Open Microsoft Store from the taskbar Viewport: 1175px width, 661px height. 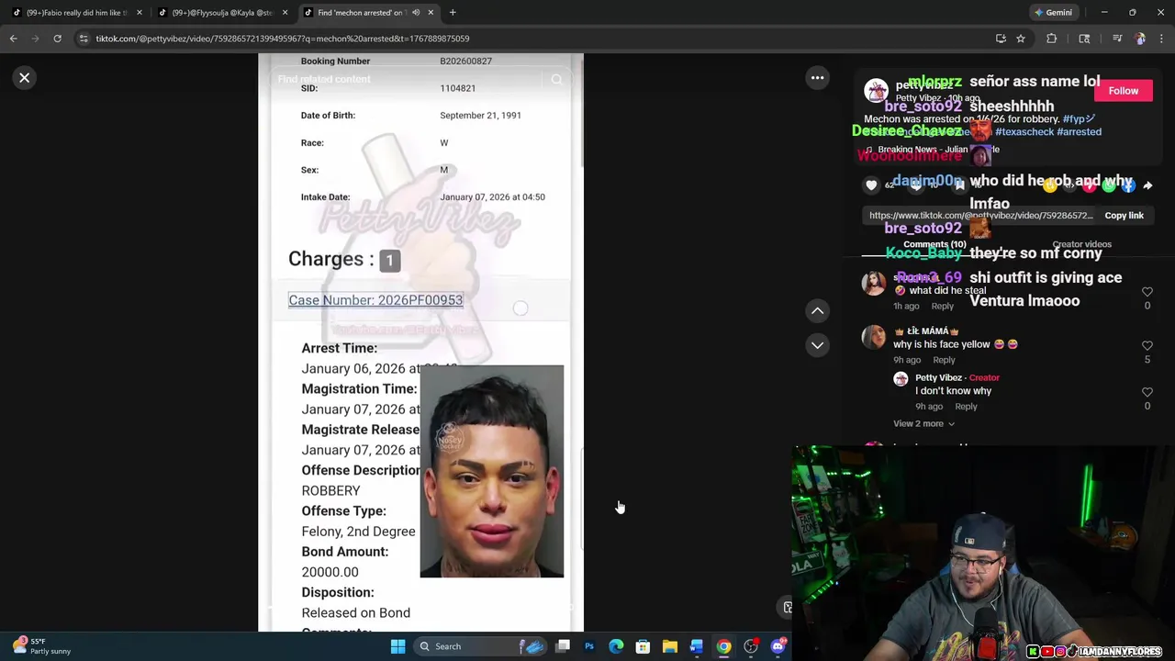pos(643,646)
